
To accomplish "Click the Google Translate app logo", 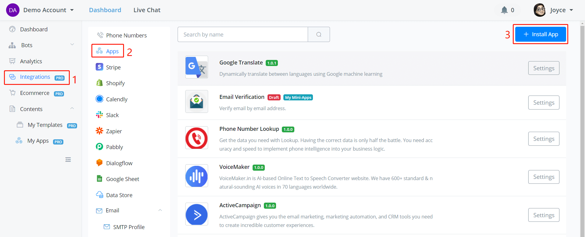I will pos(197,67).
